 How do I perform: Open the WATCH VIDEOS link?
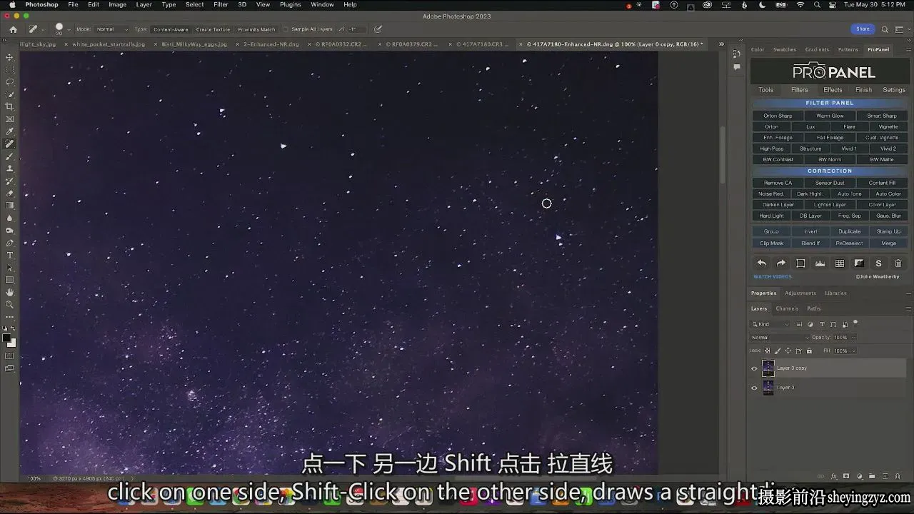773,276
